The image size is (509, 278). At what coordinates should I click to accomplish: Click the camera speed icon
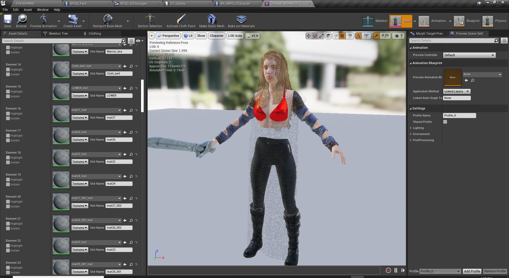pyautogui.click(x=397, y=36)
